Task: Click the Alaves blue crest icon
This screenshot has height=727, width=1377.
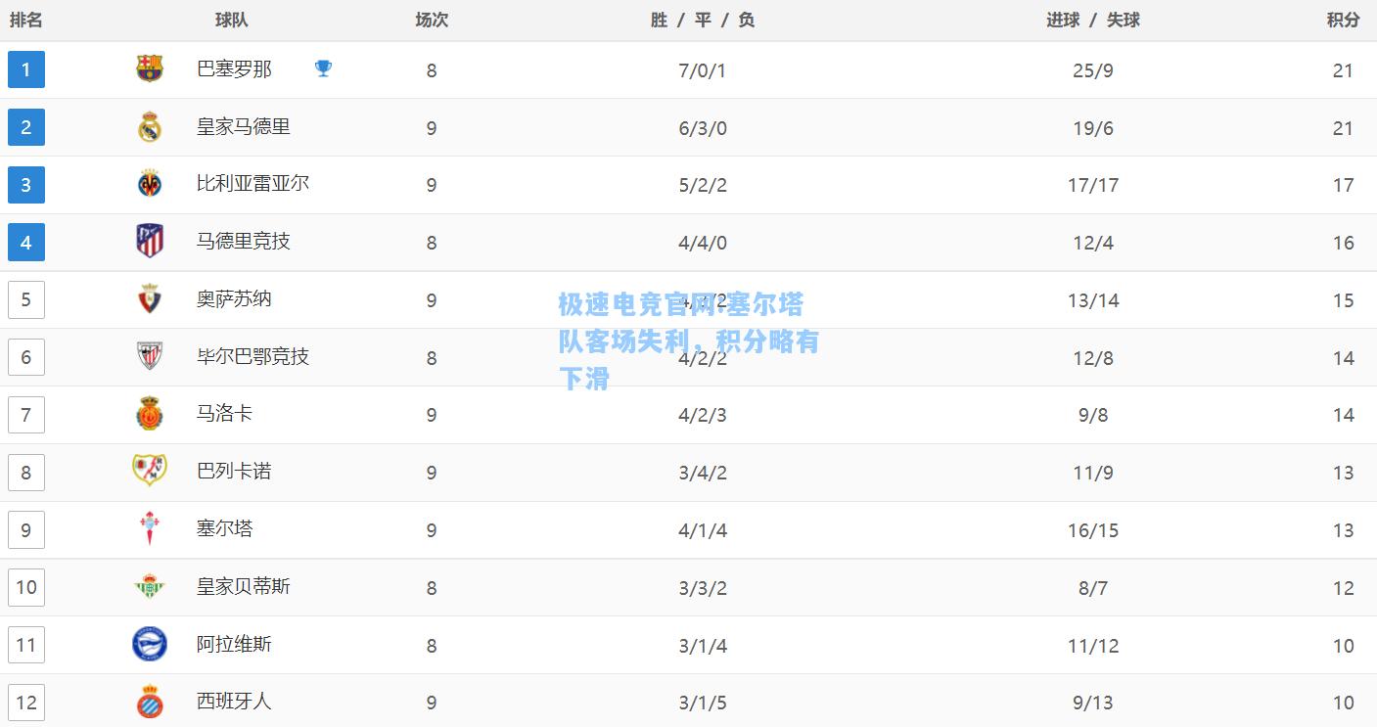Action: tap(150, 644)
